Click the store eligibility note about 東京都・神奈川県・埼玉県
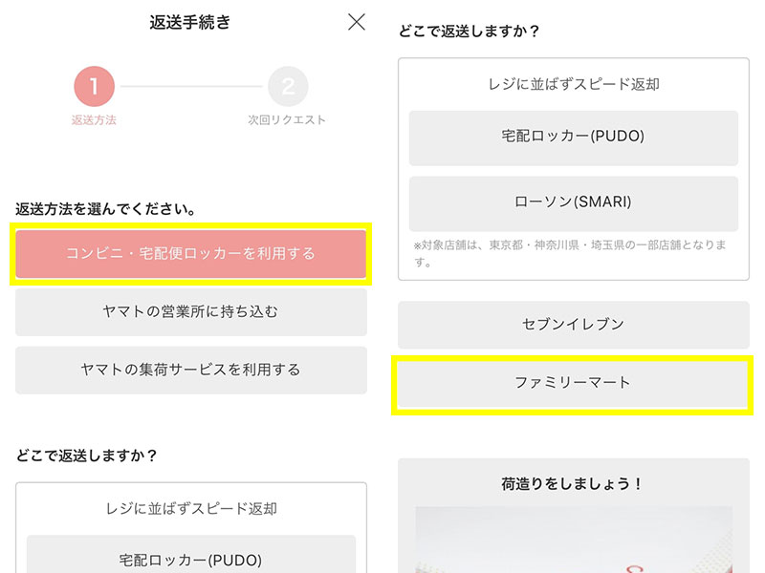 tap(573, 252)
